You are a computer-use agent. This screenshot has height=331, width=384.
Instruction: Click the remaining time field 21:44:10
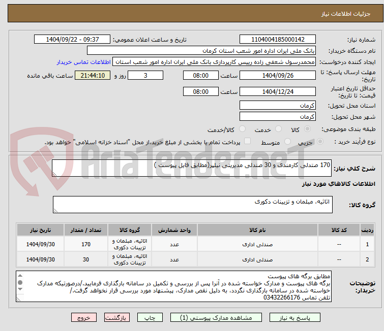(93, 75)
